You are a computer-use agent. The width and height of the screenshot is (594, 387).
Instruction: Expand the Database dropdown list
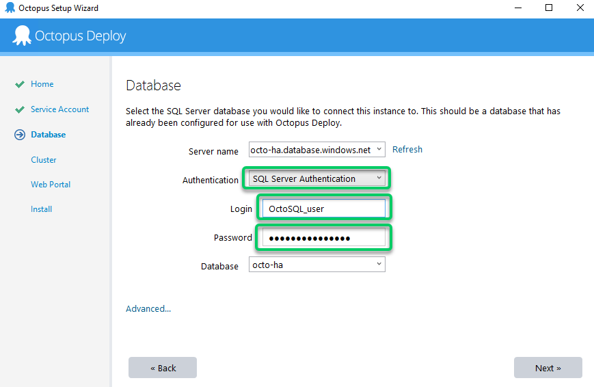click(379, 265)
